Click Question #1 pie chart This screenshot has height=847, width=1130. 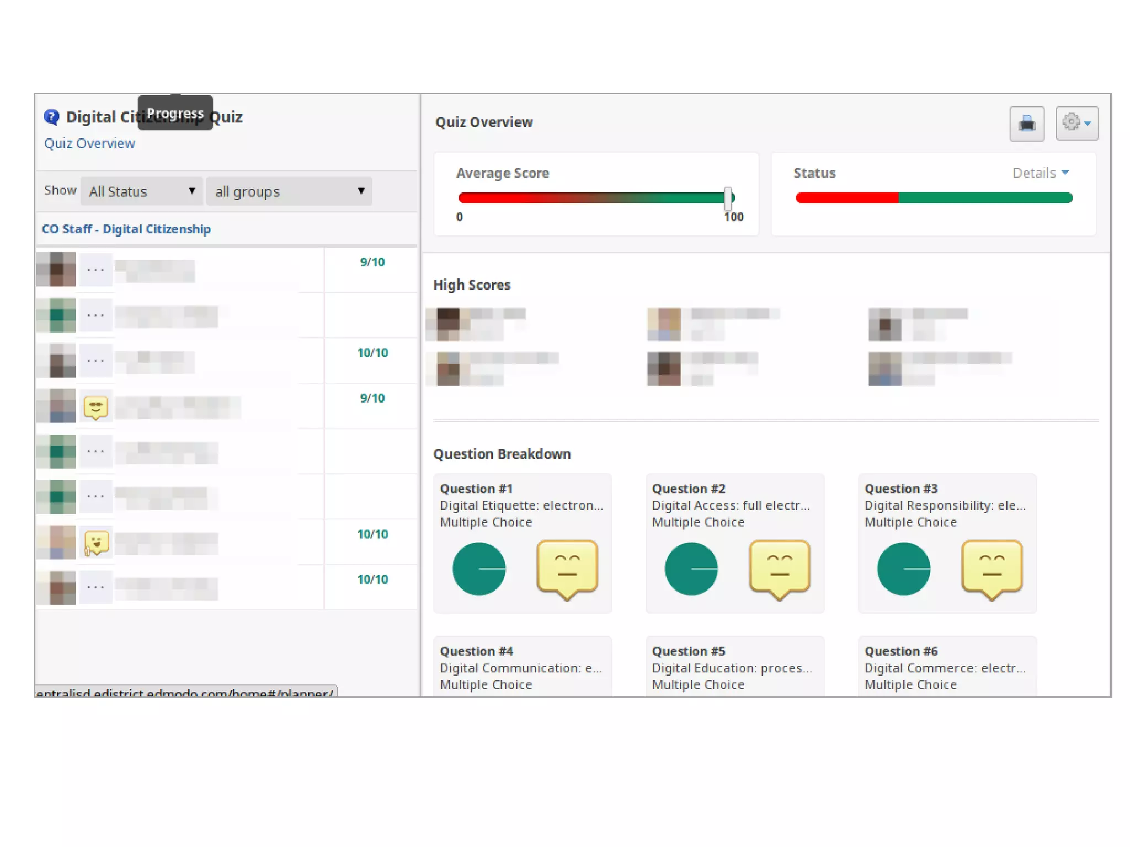click(478, 569)
